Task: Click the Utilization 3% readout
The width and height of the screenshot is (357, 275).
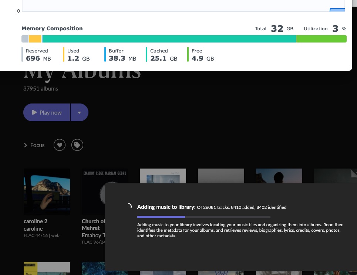Action: pos(325,29)
